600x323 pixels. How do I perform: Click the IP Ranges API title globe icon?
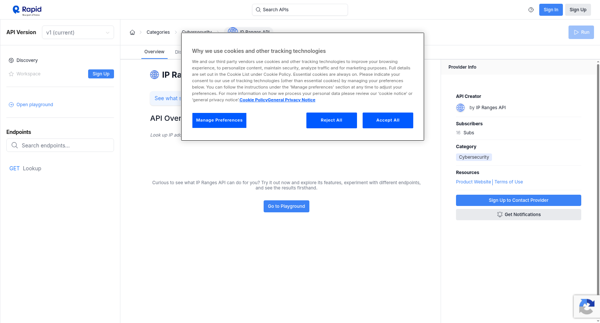click(154, 75)
